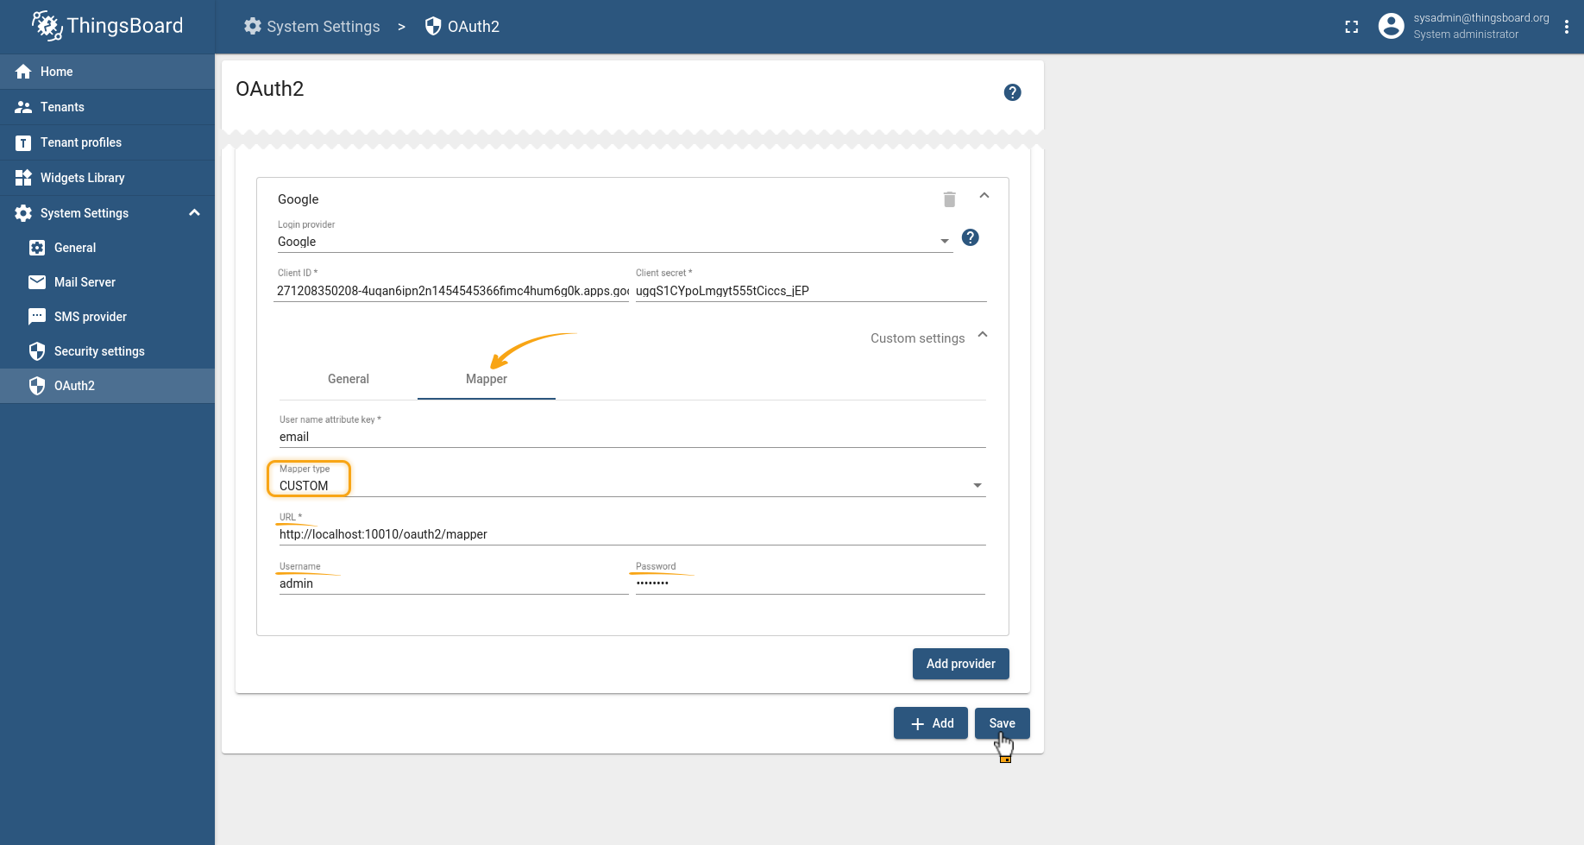Open the Login provider help icon
Screen dimensions: 1584x845
click(971, 237)
